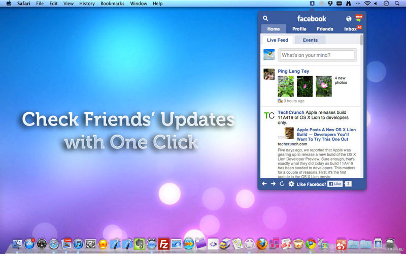Screen dimensions: 406x254
Task: Open settings with the gear icon
Action: pos(291,183)
